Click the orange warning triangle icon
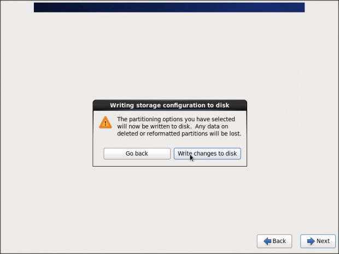 105,122
